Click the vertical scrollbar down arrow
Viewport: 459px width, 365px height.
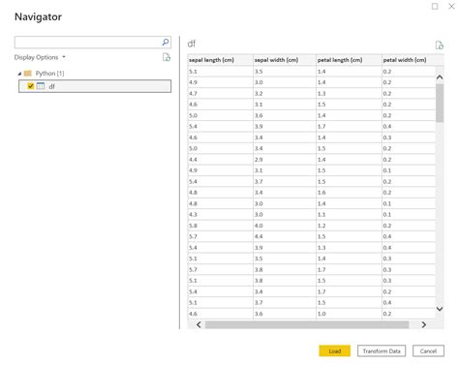pos(440,309)
